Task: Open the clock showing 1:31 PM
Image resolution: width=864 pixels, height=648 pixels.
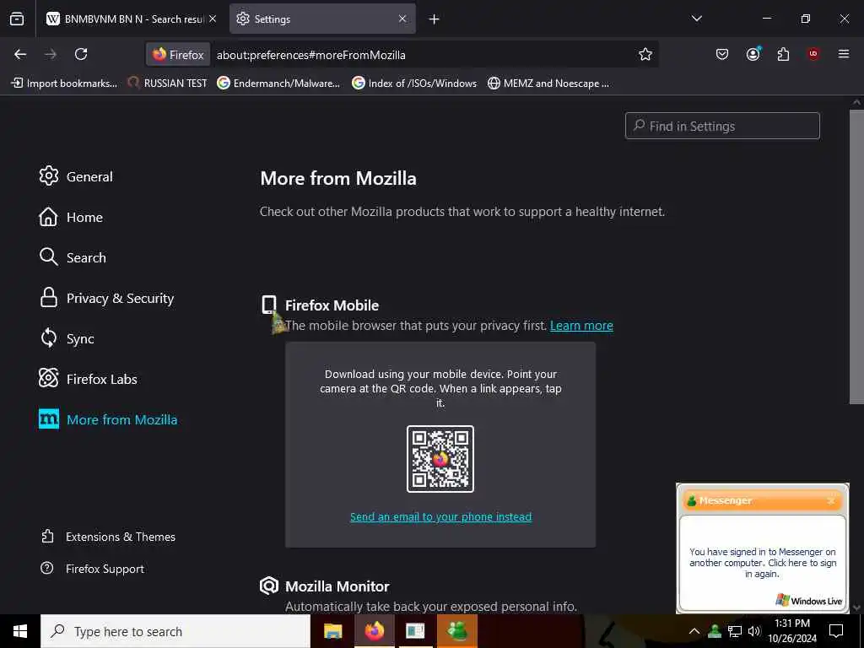Action: click(792, 631)
